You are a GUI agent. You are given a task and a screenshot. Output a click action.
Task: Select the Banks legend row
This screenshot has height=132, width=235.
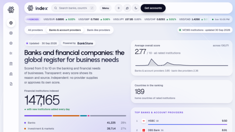coord(75,123)
